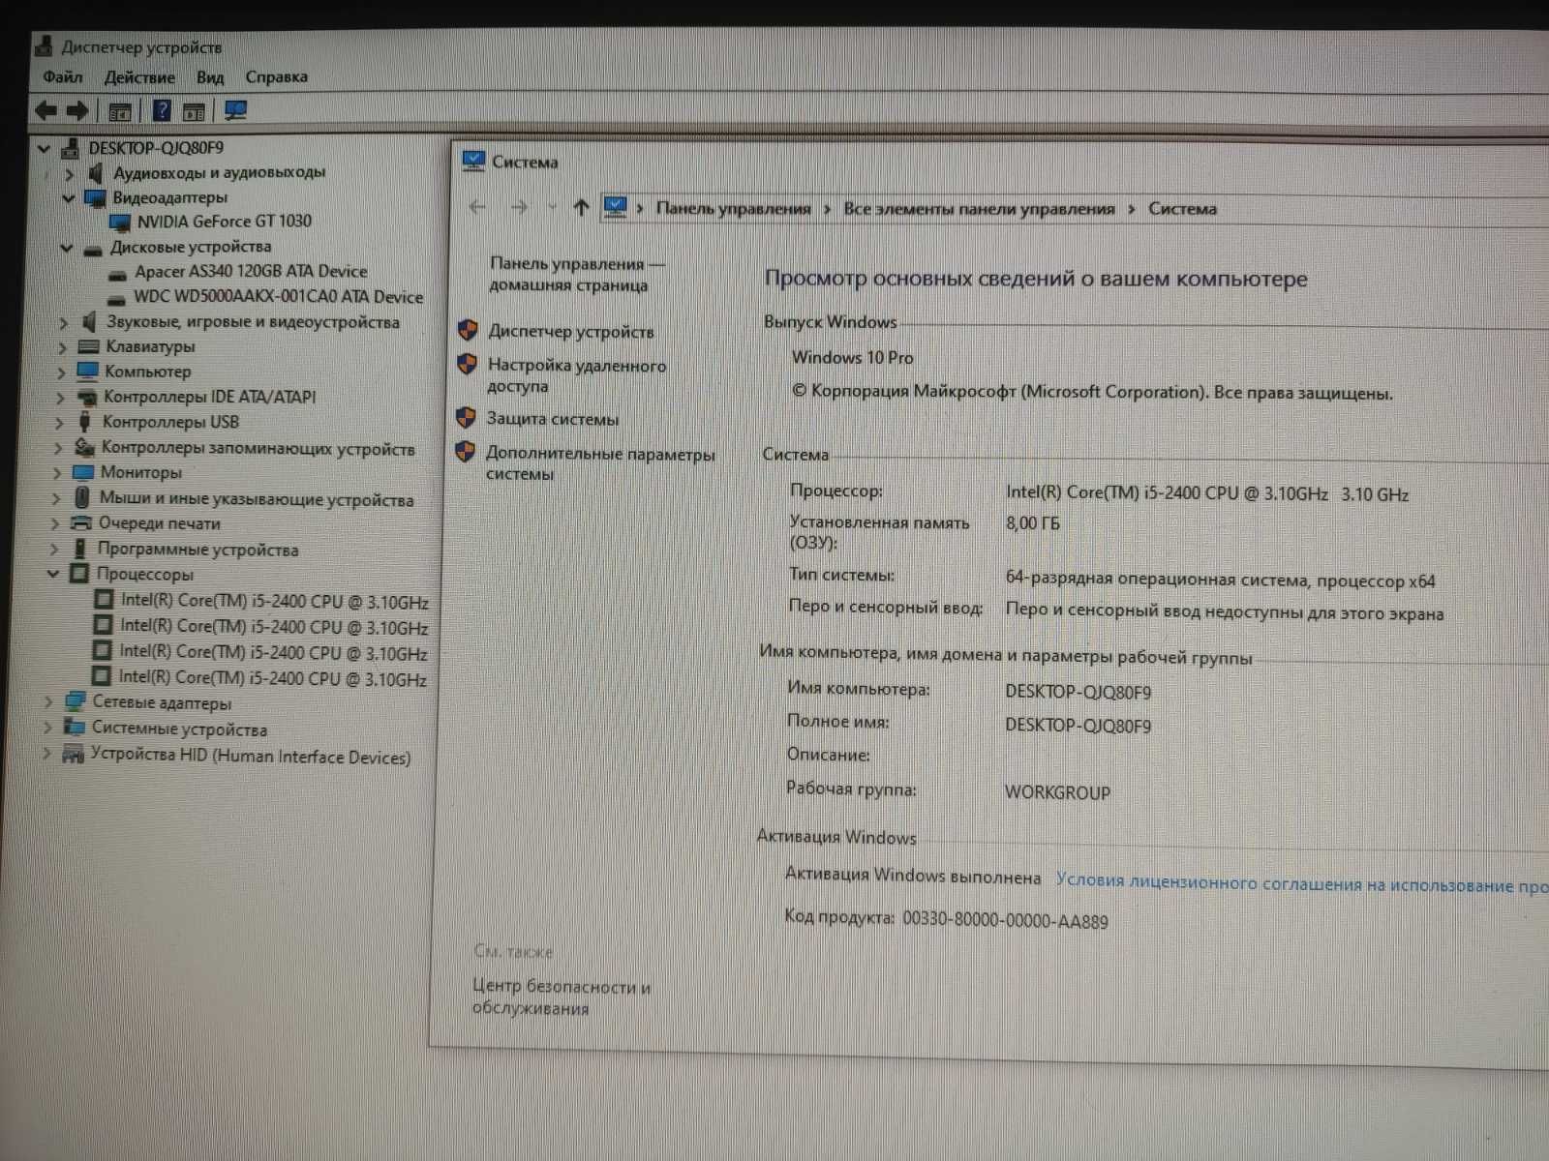Click the Очереди печати printer icon
1549x1161 pixels.
pyautogui.click(x=81, y=523)
